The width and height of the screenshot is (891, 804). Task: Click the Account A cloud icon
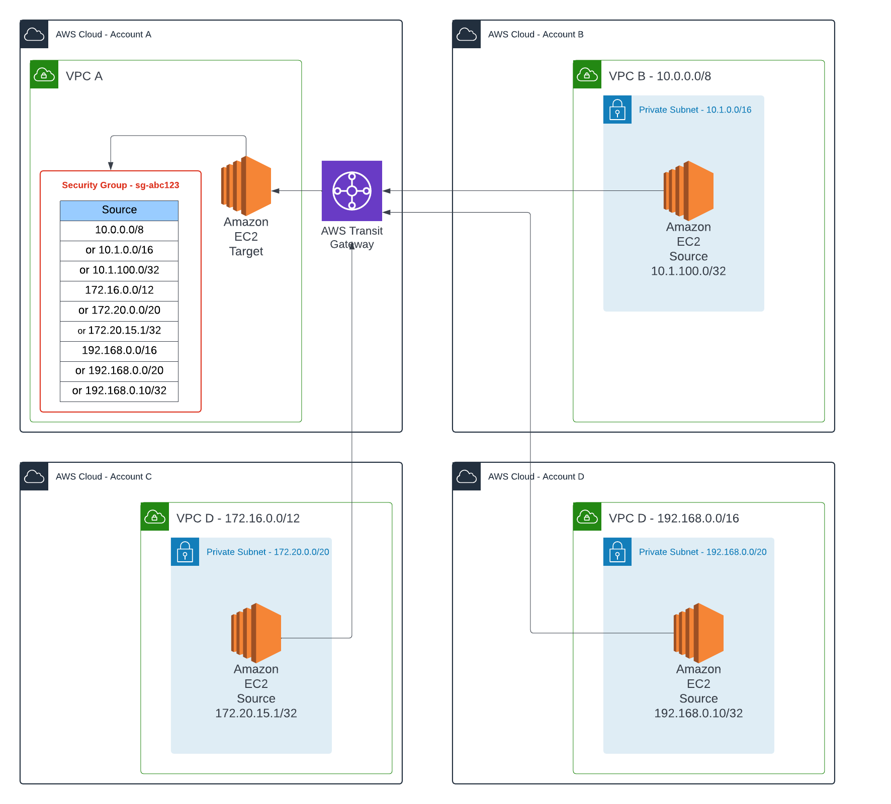pos(34,34)
